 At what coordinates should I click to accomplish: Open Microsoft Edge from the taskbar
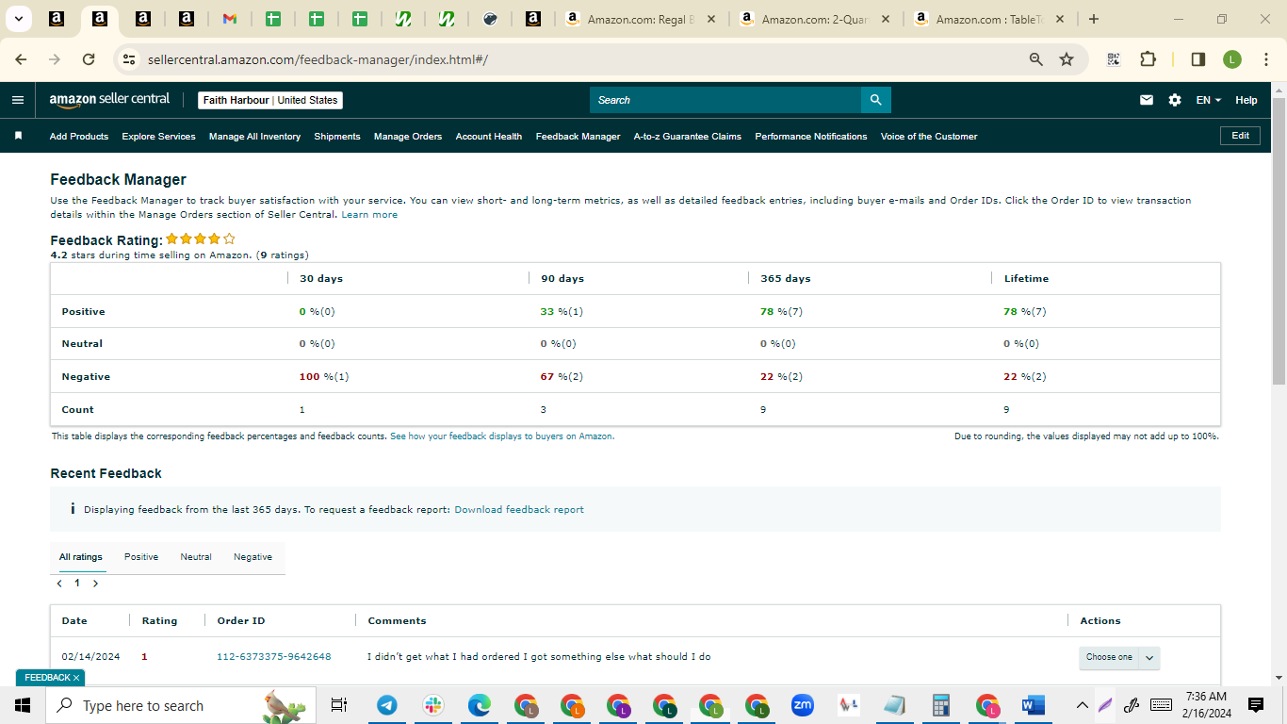(x=480, y=705)
